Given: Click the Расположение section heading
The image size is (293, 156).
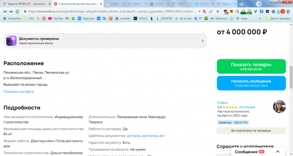Looking at the screenshot, I should 24,63.
